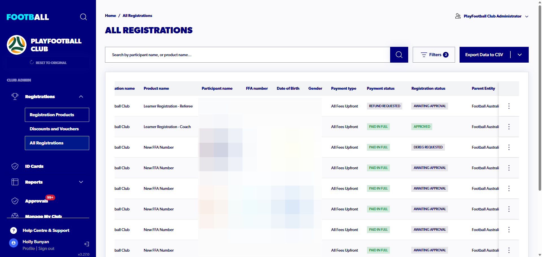
Task: Open row menu for Learner Registration - Referee
Action: click(x=509, y=106)
